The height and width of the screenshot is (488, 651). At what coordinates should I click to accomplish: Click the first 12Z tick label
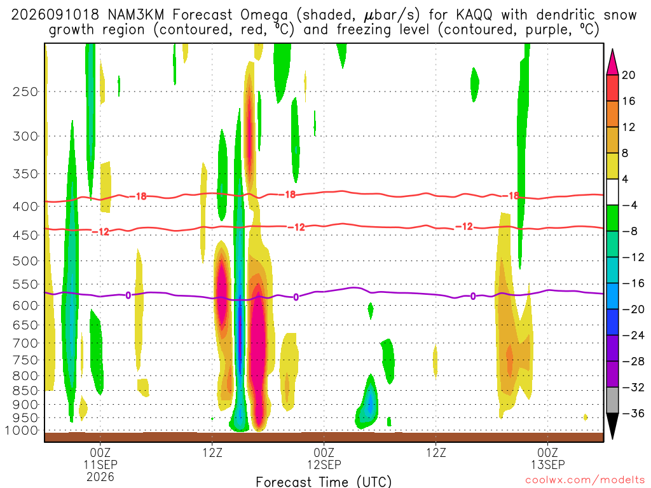(212, 452)
